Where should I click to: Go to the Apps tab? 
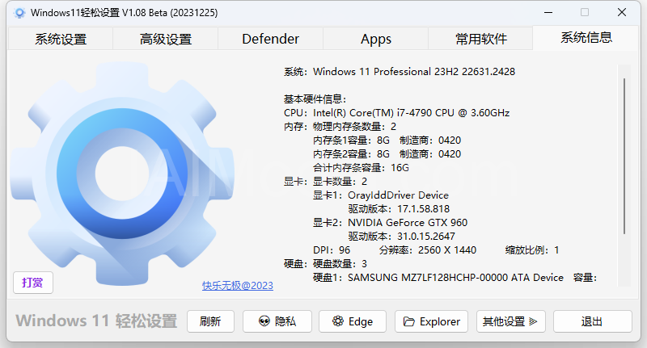[376, 39]
